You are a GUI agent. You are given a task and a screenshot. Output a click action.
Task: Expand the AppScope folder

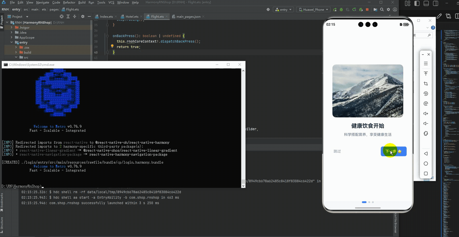point(12,37)
